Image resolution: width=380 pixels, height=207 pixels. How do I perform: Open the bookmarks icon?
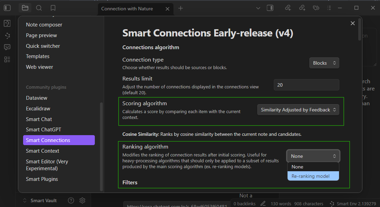[x=53, y=8]
